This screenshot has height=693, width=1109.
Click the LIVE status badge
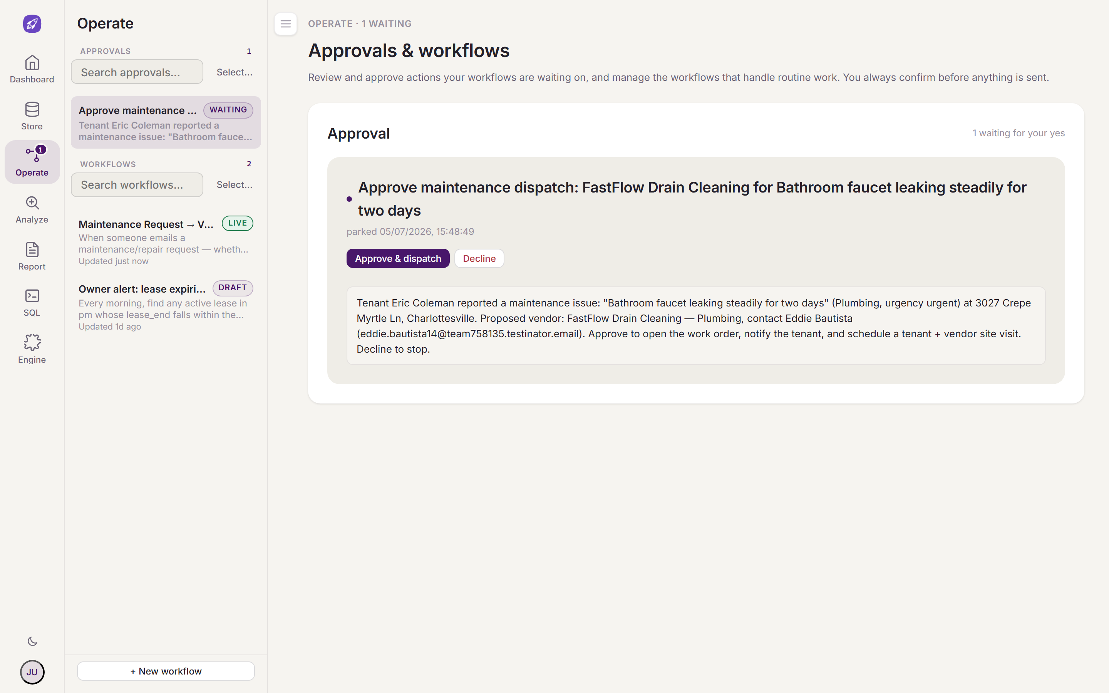click(237, 223)
